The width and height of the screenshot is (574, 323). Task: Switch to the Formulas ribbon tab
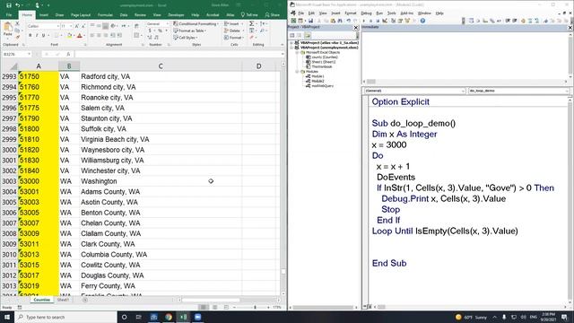pos(105,15)
